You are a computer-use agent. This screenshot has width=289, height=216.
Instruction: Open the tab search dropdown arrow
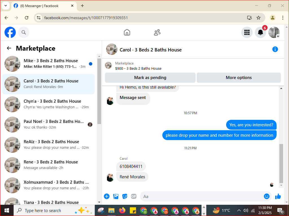(x=6, y=6)
